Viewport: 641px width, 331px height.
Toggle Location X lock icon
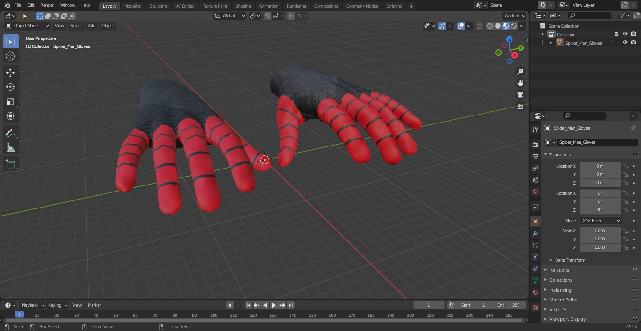pyautogui.click(x=625, y=166)
